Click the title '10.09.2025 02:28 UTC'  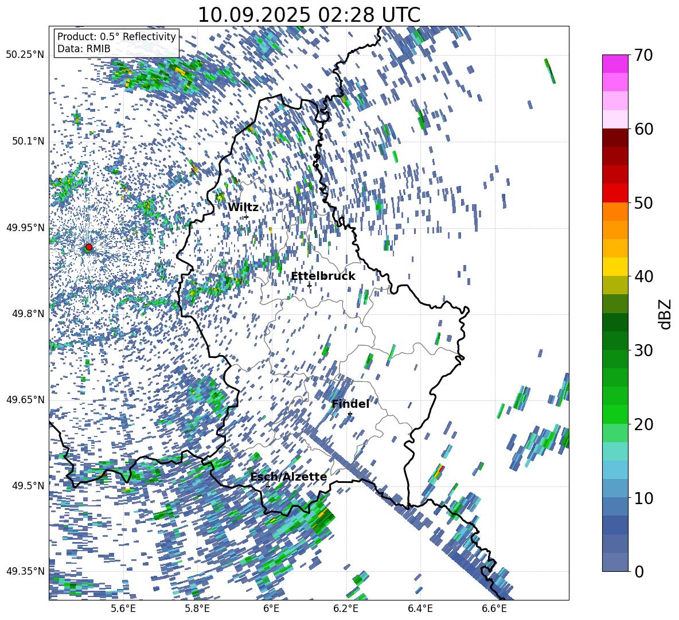pyautogui.click(x=309, y=15)
